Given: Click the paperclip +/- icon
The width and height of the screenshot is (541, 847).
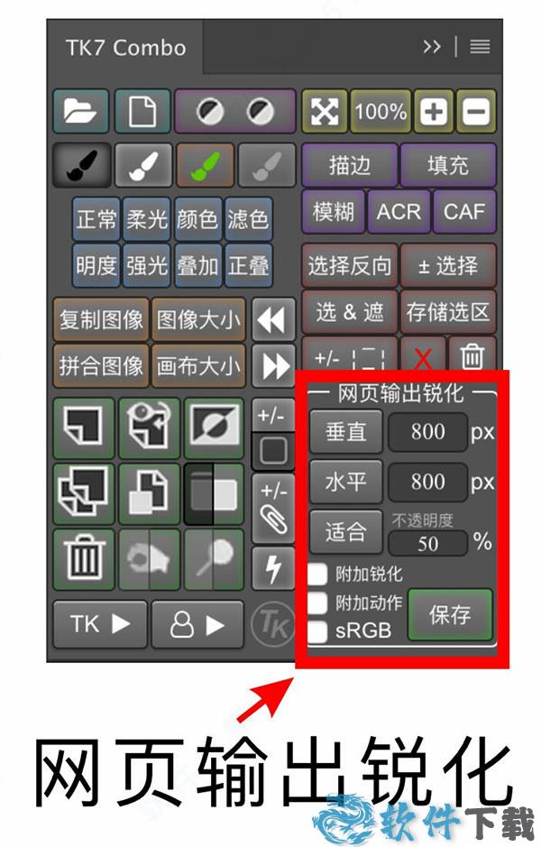Looking at the screenshot, I should (x=274, y=508).
